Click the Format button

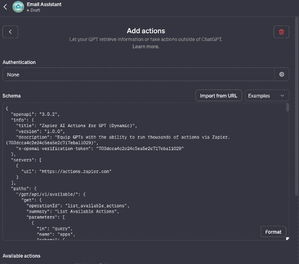tap(273, 232)
